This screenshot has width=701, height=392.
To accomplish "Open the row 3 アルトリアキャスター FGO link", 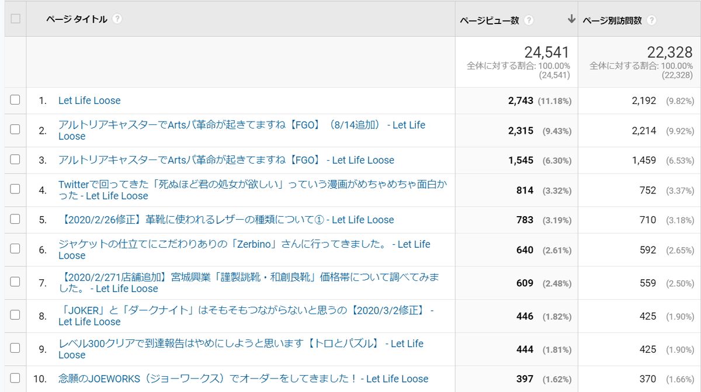I will [226, 160].
